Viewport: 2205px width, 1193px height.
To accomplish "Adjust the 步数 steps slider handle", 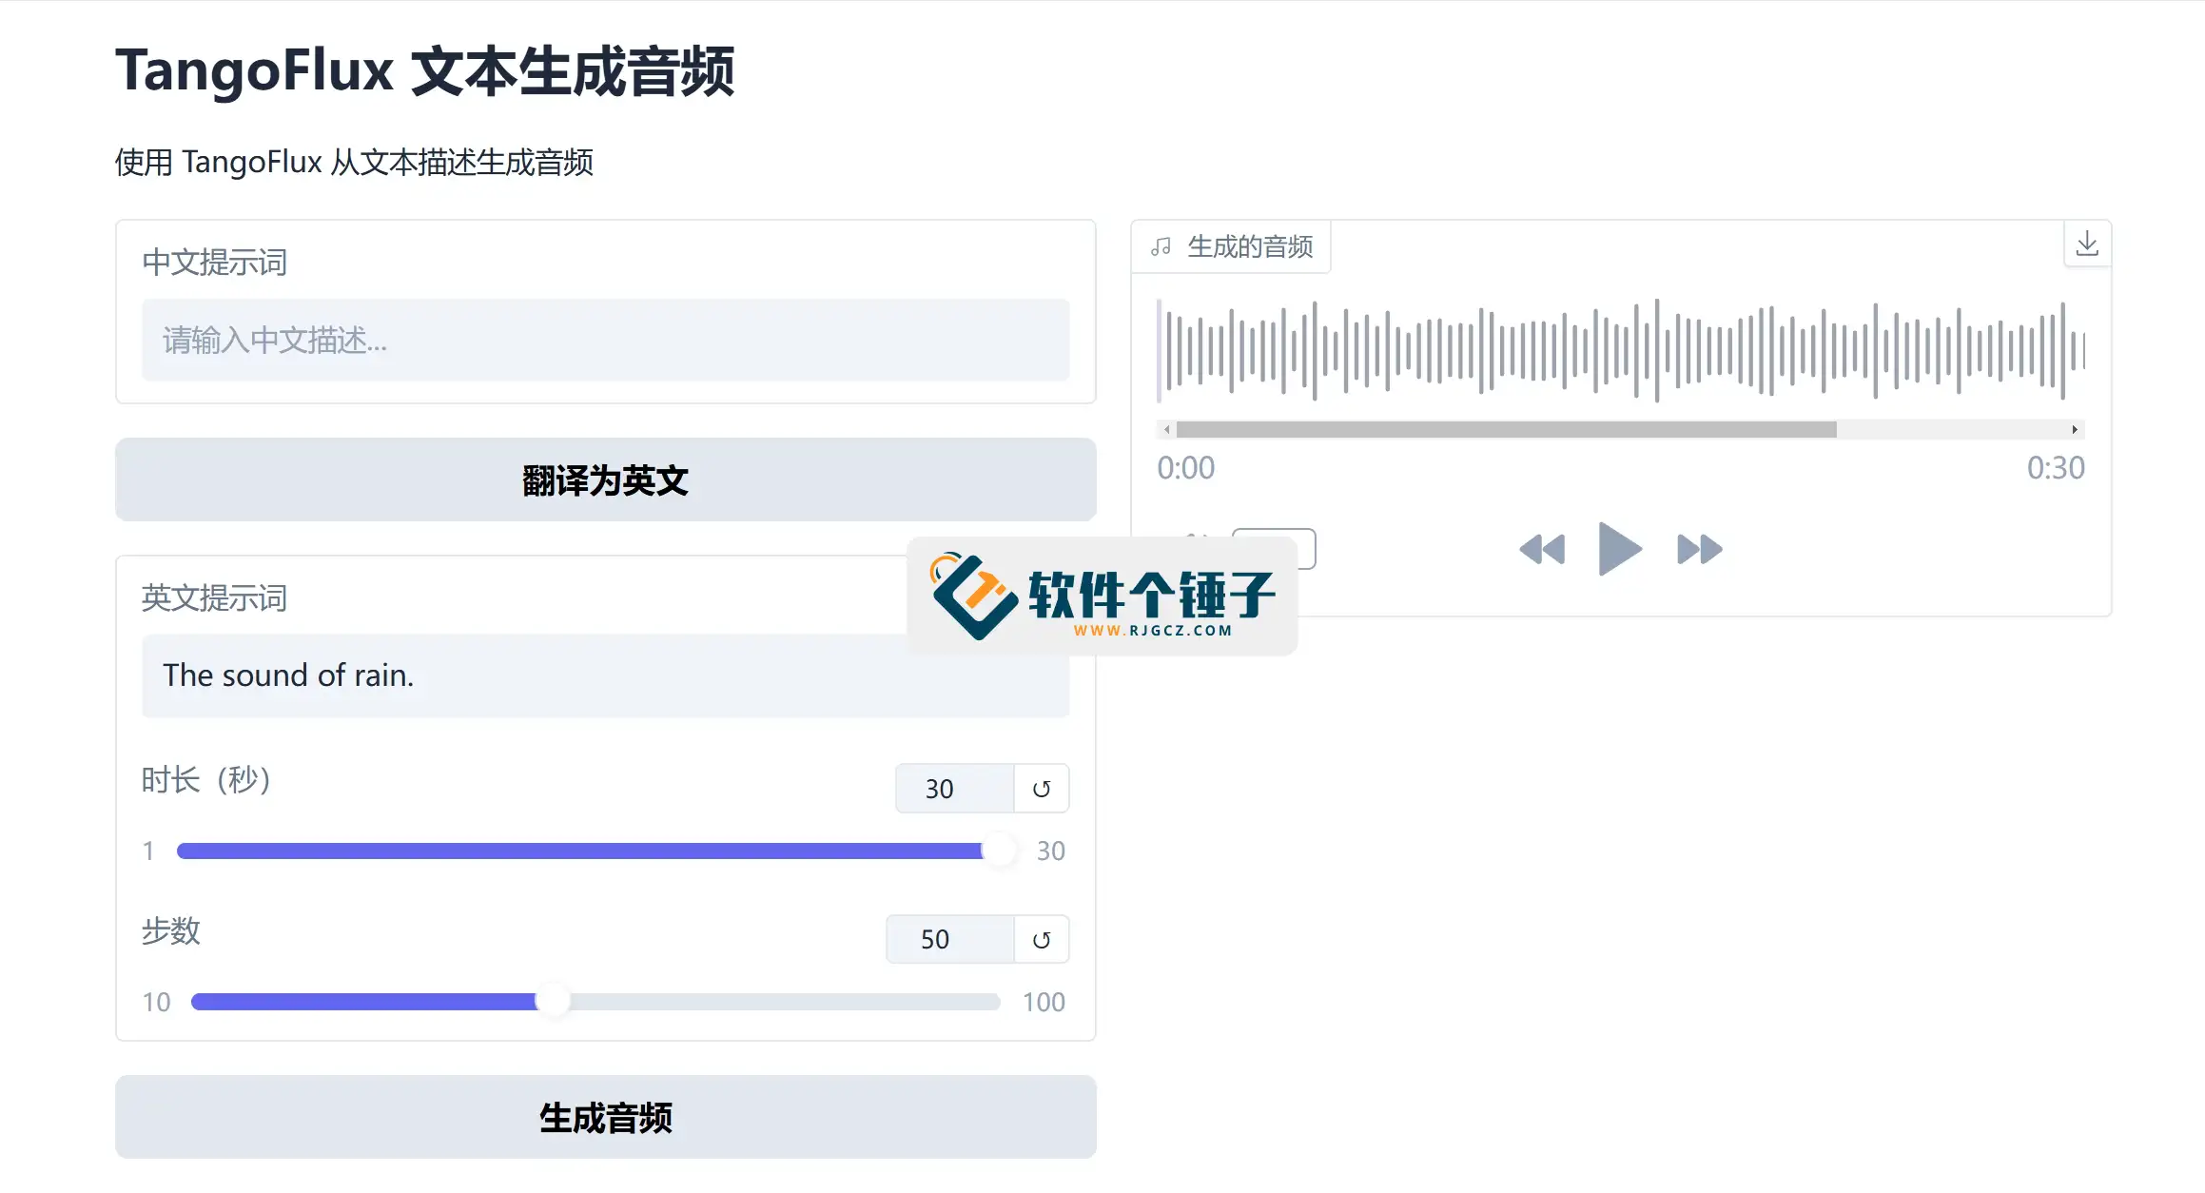I will pos(553,1001).
